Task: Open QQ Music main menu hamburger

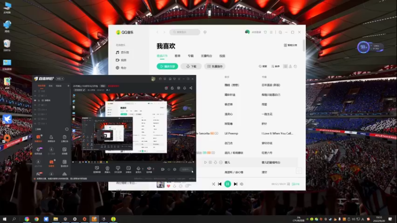Action: [x=271, y=32]
